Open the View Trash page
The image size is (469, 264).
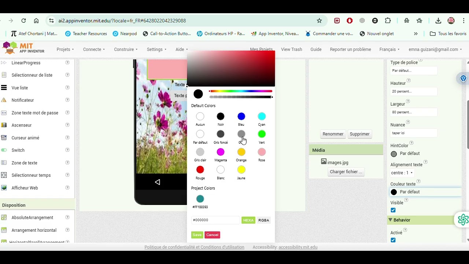(x=292, y=49)
